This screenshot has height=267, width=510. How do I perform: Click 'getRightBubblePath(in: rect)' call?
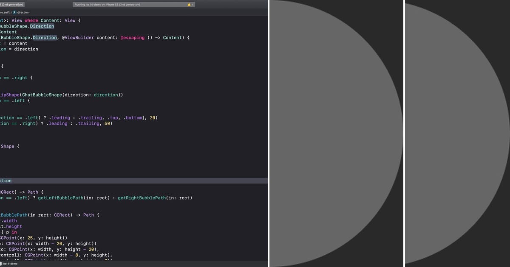[155, 198]
